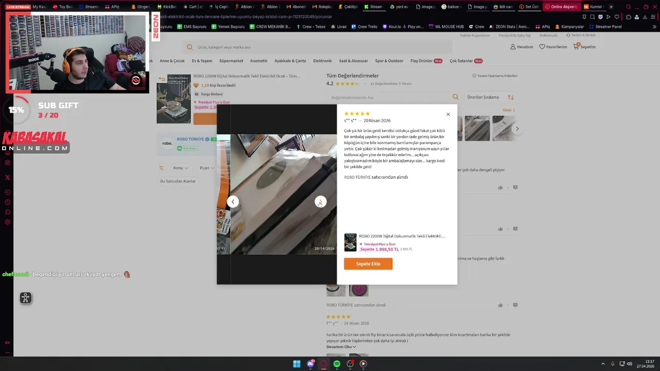Image resolution: width=660 pixels, height=371 pixels.
Task: Open the accessibility widget button
Action: click(x=26, y=298)
